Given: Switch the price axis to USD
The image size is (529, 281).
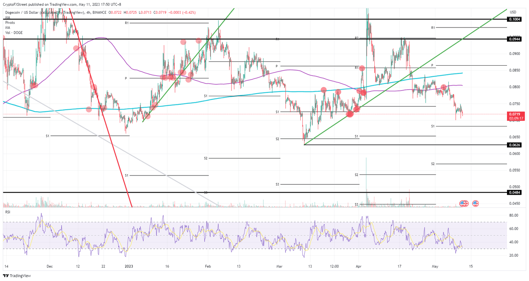Looking at the screenshot, I should (x=513, y=12).
